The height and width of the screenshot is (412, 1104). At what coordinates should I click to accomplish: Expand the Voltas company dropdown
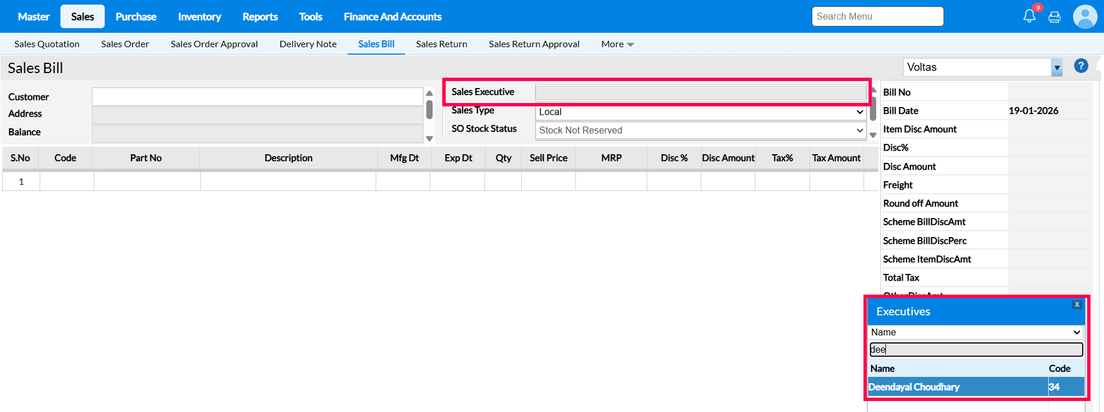tap(1057, 67)
